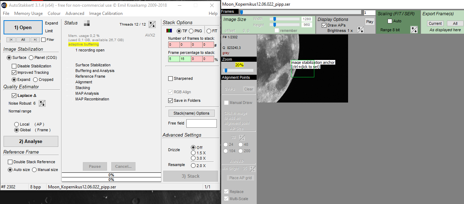464x204 pixels.
Task: Toggle the Draw AP's checkbox
Action: [324, 25]
